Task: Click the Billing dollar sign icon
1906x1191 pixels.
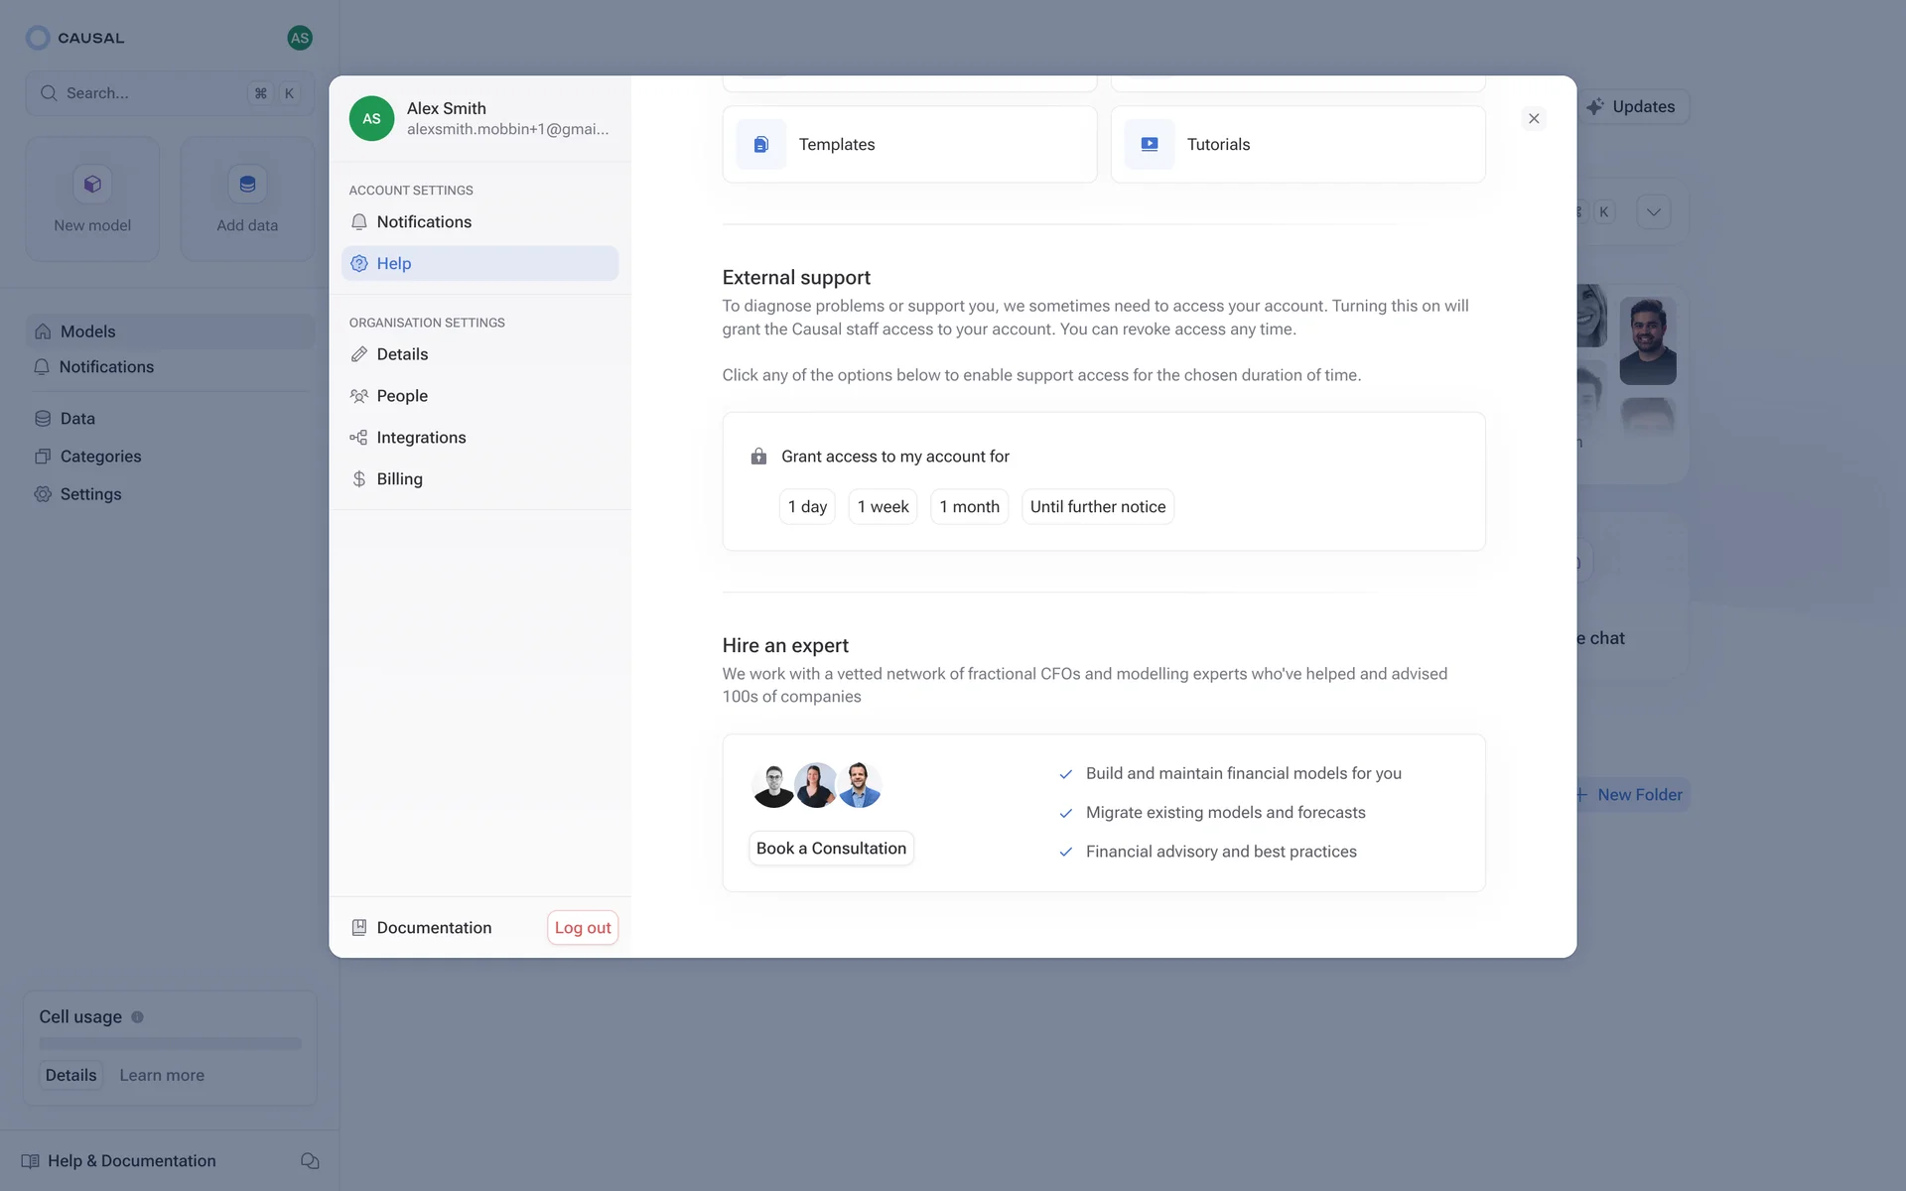Action: point(359,479)
